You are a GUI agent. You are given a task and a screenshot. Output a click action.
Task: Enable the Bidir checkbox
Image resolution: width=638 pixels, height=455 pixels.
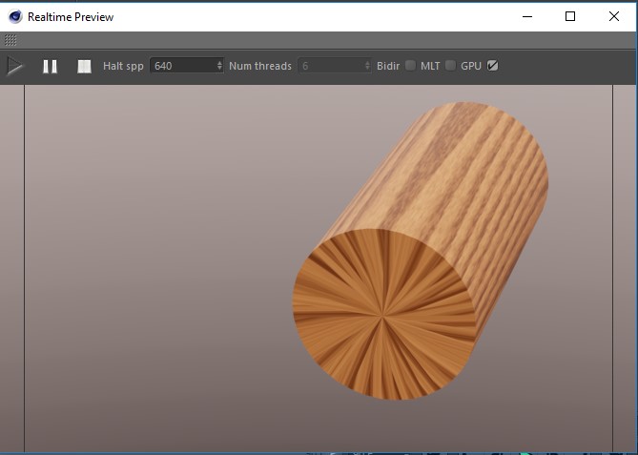(410, 66)
